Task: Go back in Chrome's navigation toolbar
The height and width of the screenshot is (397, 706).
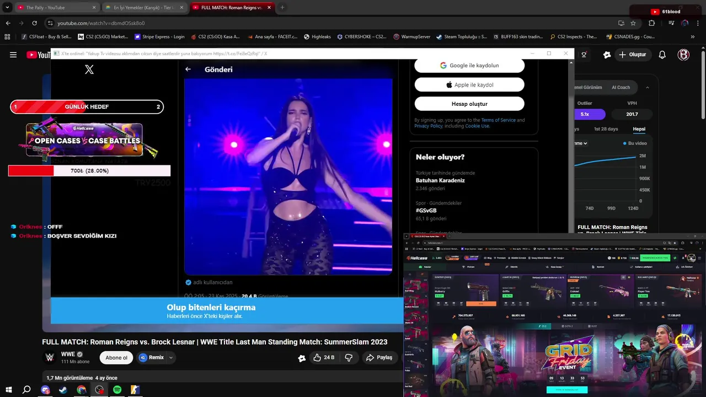Action: point(8,23)
